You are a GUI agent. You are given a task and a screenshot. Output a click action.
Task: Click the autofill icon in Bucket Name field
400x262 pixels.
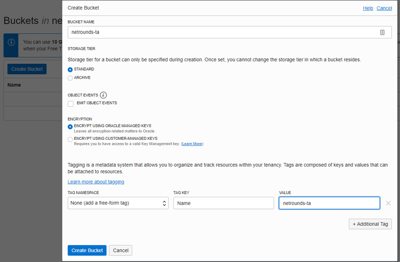coord(382,32)
